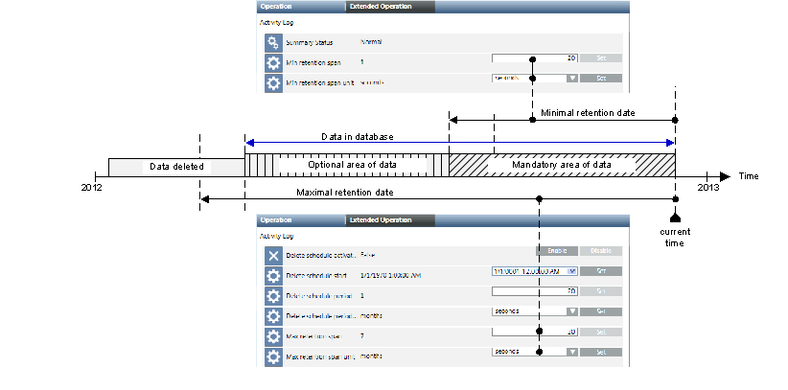
Task: Click the Min retention span unit gear icon
Action: 273,82
